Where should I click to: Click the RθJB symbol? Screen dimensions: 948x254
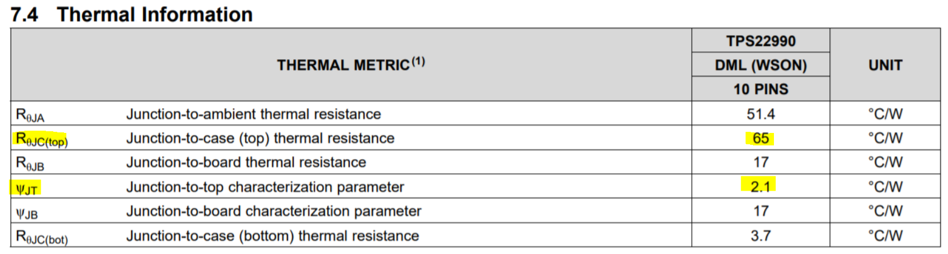(30, 164)
